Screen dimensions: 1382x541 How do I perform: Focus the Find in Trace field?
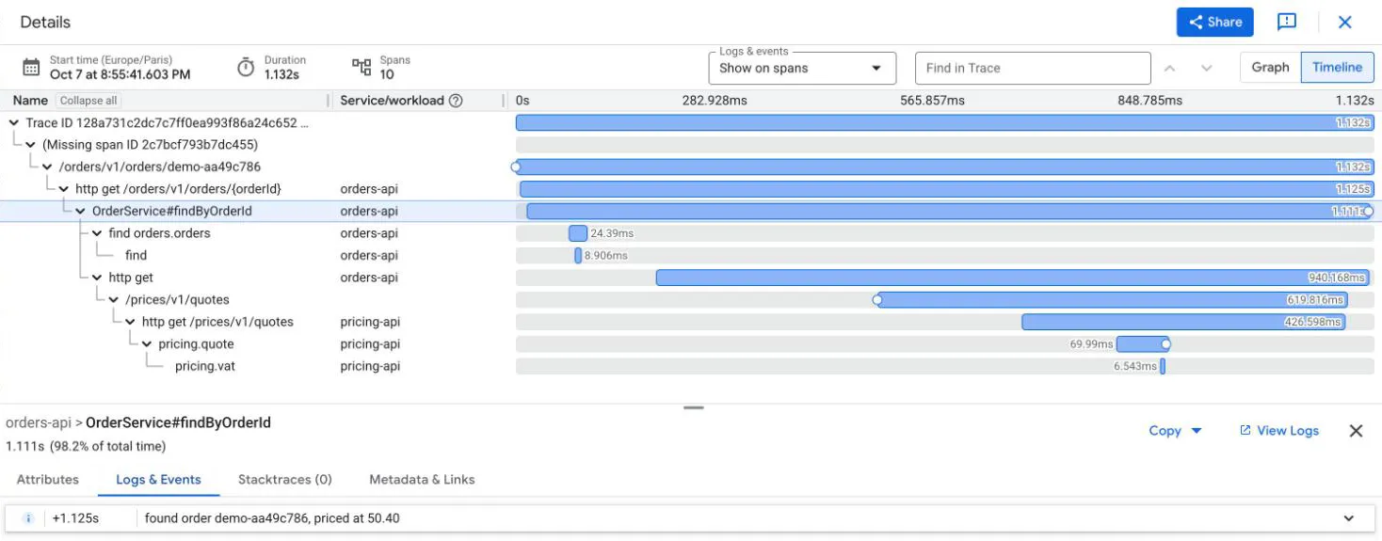1033,68
